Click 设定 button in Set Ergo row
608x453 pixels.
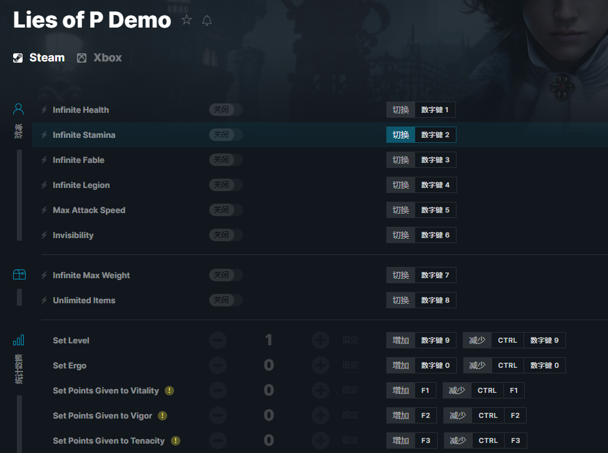(350, 365)
